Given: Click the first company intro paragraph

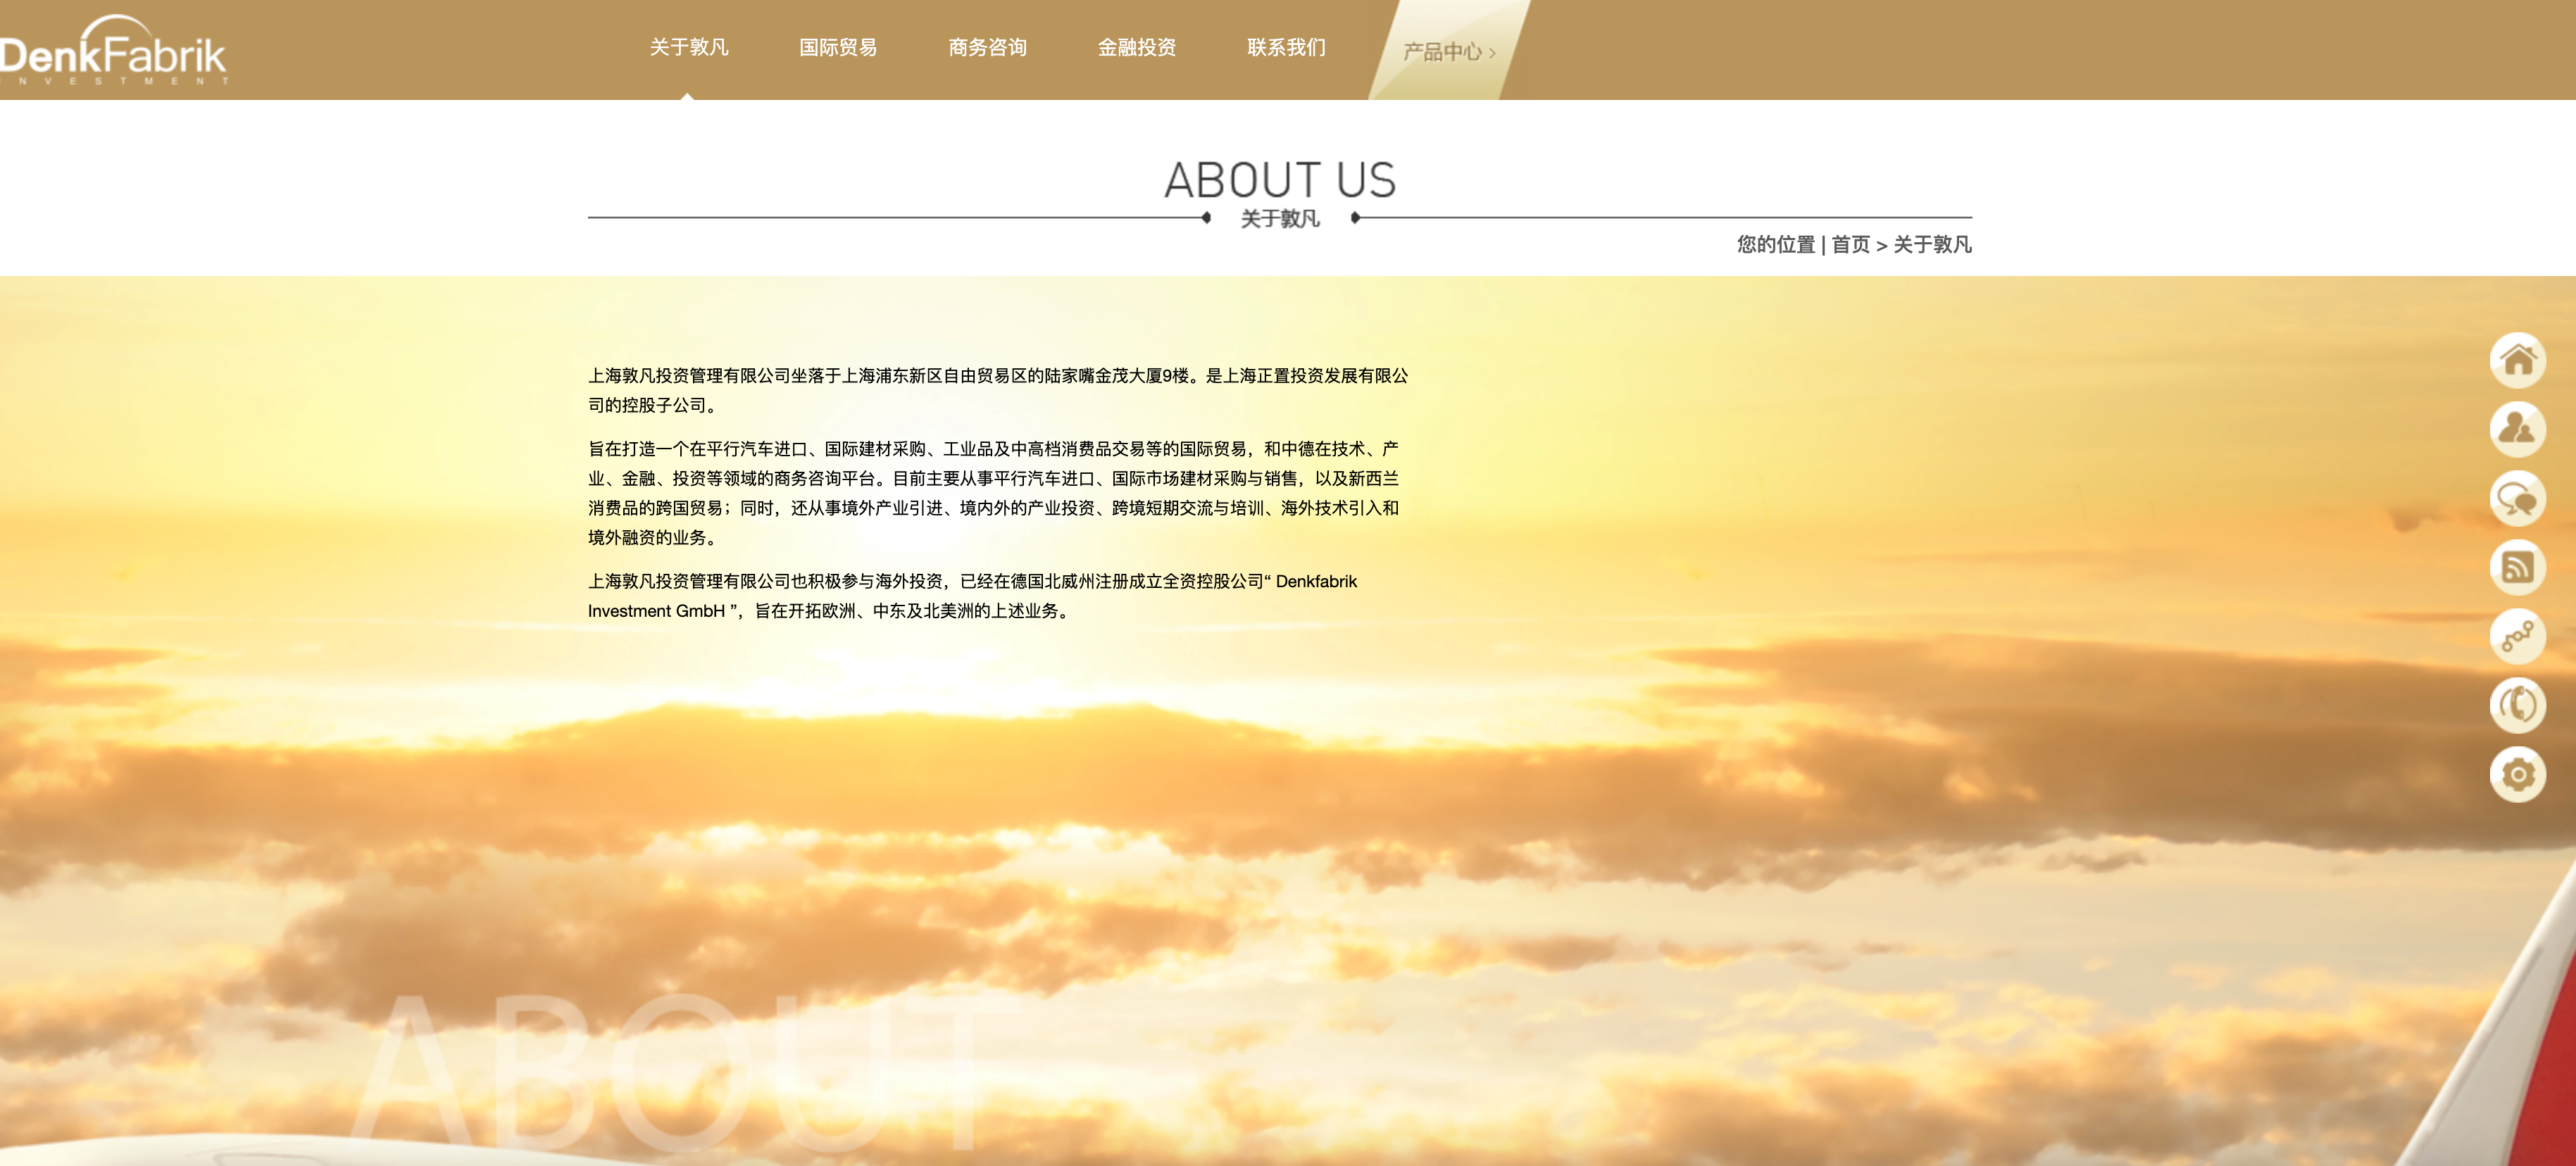Looking at the screenshot, I should [997, 390].
